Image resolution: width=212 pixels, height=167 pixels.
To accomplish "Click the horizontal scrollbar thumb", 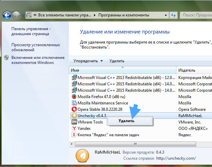I will click(135, 144).
